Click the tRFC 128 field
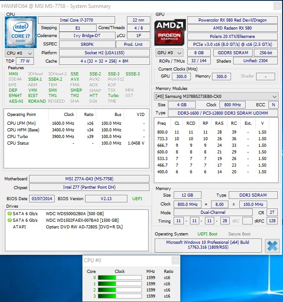 272,221
